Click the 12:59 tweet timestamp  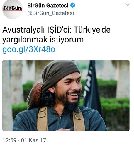pyautogui.click(x=9, y=140)
